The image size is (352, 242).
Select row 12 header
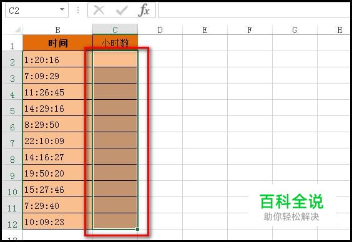pyautogui.click(x=12, y=221)
